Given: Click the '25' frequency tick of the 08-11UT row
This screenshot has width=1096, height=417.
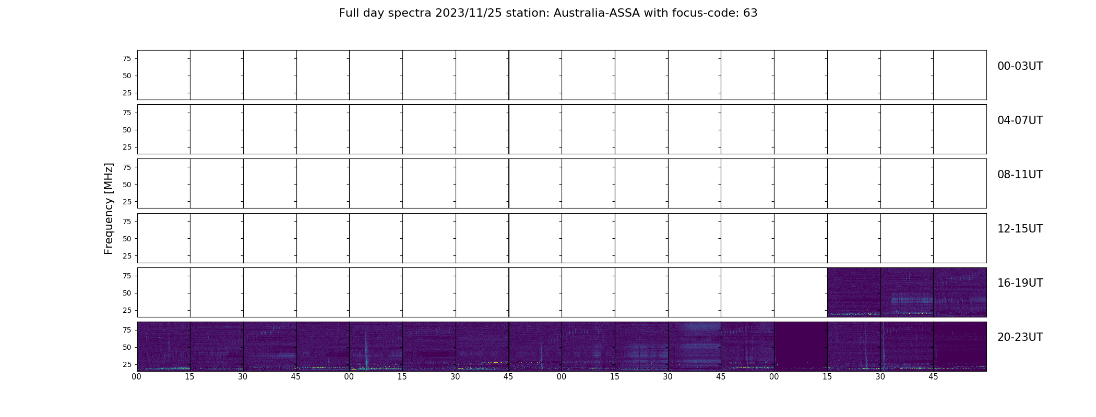Looking at the screenshot, I should [x=127, y=202].
